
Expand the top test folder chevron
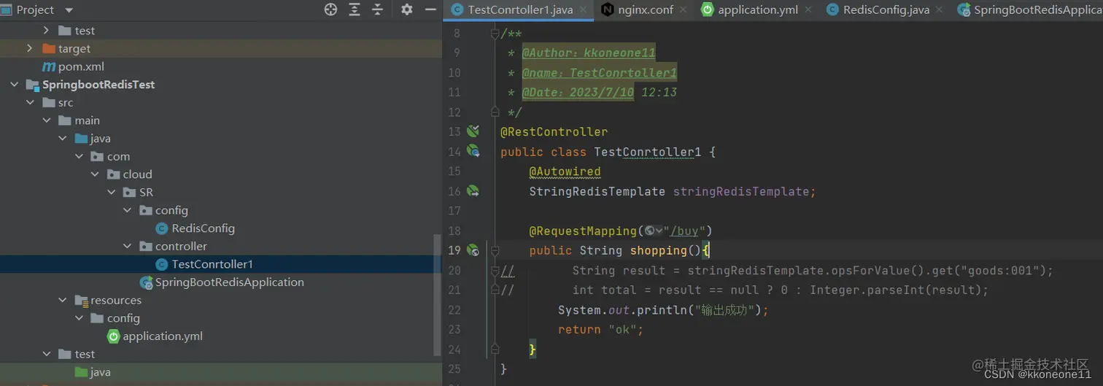coord(46,31)
